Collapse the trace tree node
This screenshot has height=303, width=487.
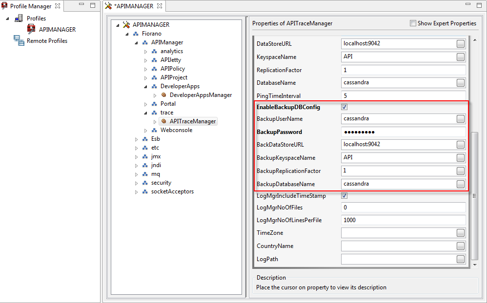tap(145, 113)
